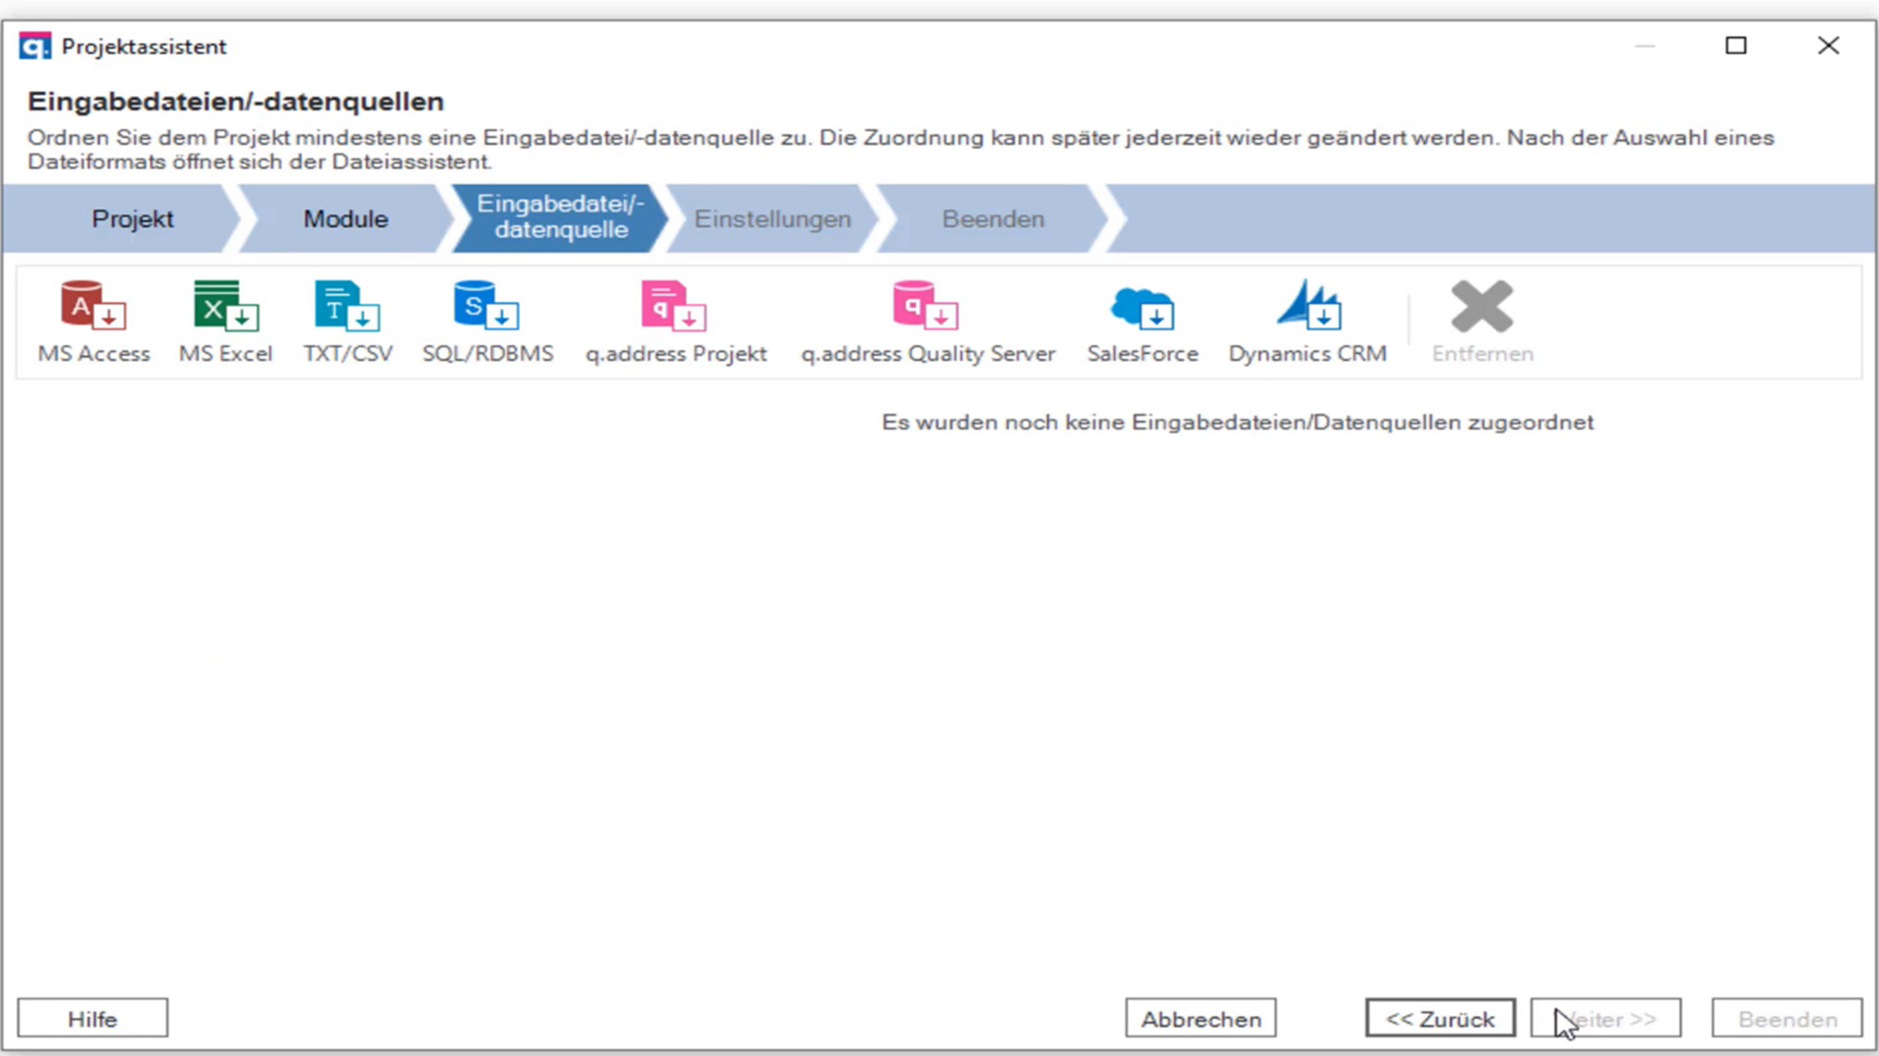The height and width of the screenshot is (1056, 1879).
Task: Add an SQL/RDBMS data source
Action: click(x=487, y=322)
